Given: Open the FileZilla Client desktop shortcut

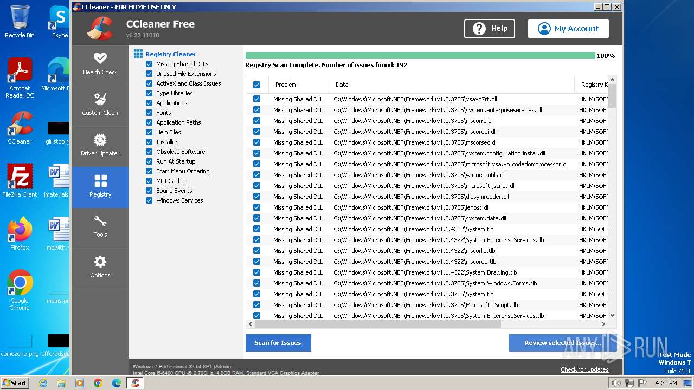Looking at the screenshot, I should click(x=20, y=181).
